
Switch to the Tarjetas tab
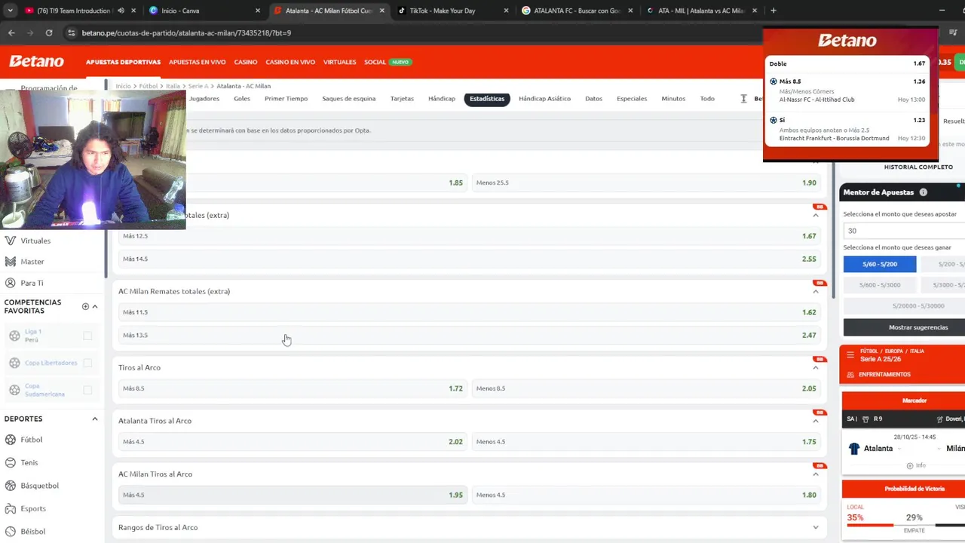402,99
